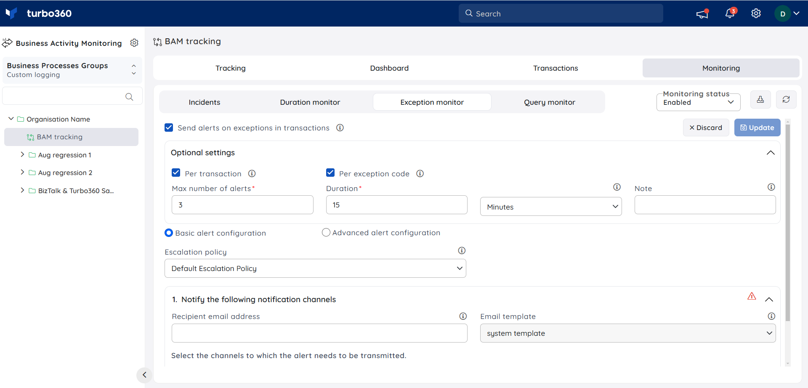808x388 pixels.
Task: Expand the BizTalk & Turbo360 node
Action: pyautogui.click(x=22, y=191)
